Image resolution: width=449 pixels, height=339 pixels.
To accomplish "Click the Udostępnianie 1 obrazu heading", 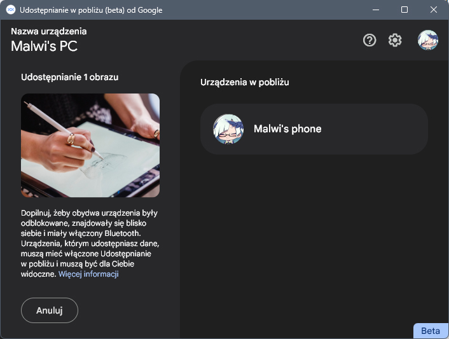I will [69, 77].
